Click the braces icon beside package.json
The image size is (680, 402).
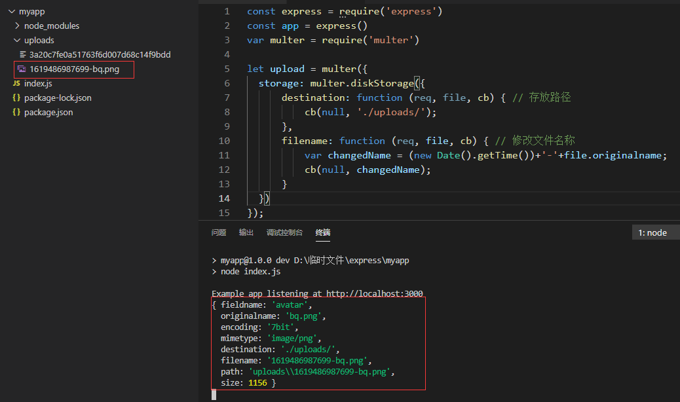click(x=16, y=112)
